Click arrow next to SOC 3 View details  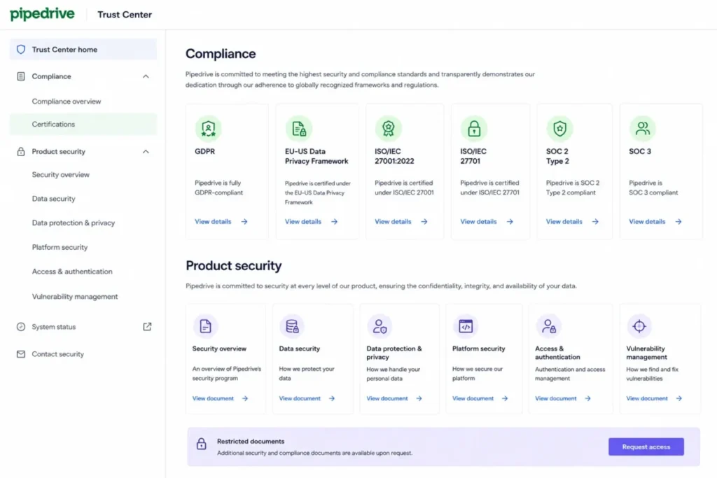[x=678, y=222]
